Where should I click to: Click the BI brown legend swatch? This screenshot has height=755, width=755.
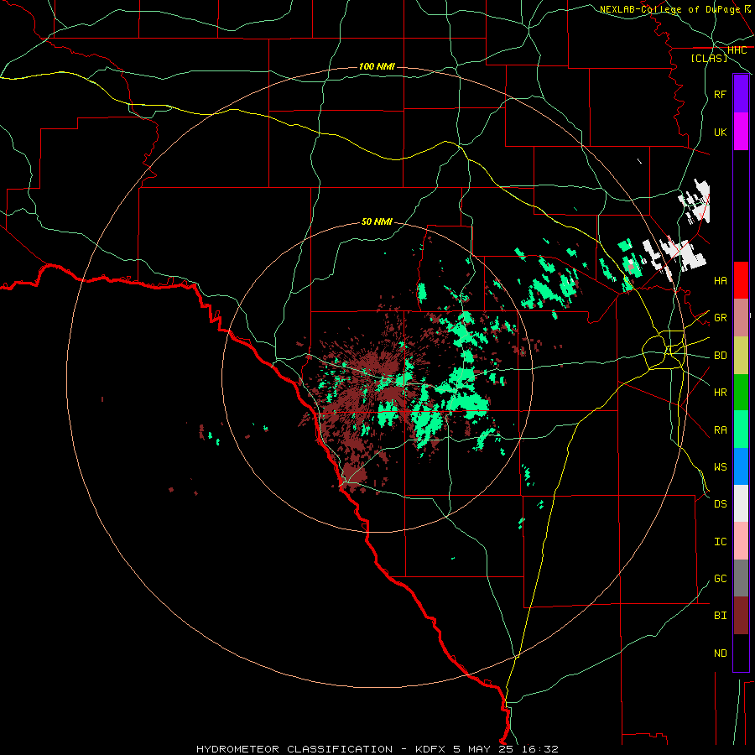[741, 616]
